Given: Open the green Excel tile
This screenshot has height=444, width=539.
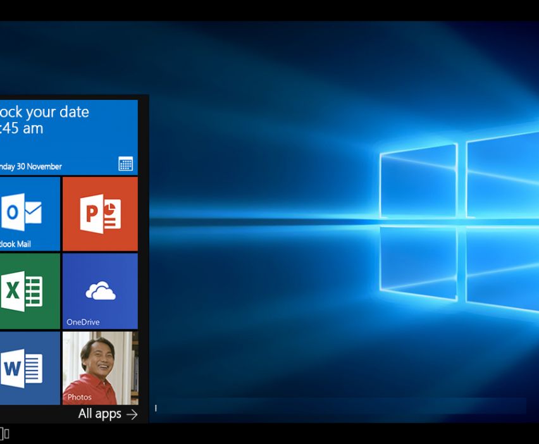Looking at the screenshot, I should (22, 292).
